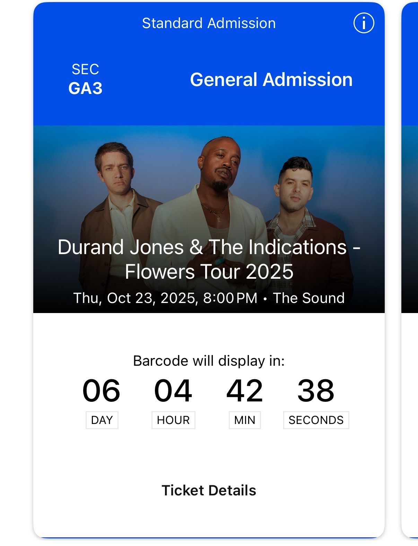Screen dimensions: 418x546
Task: Tap The Sound venue name
Action: point(308,297)
